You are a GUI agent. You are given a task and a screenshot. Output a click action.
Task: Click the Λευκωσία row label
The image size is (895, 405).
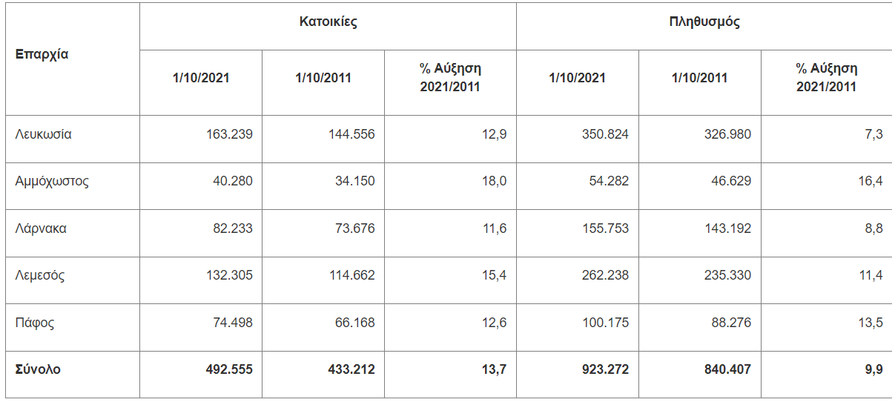[43, 134]
